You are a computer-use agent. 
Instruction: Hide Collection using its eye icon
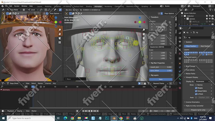tap(210, 16)
